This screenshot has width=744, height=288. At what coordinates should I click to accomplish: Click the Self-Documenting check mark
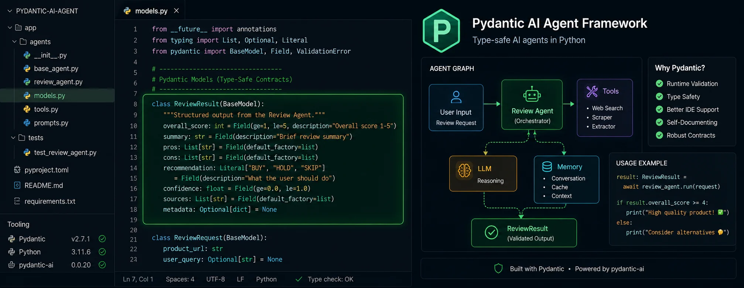tap(659, 122)
